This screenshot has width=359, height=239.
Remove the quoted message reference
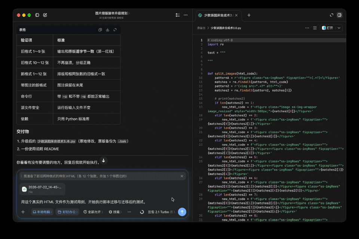(x=182, y=176)
